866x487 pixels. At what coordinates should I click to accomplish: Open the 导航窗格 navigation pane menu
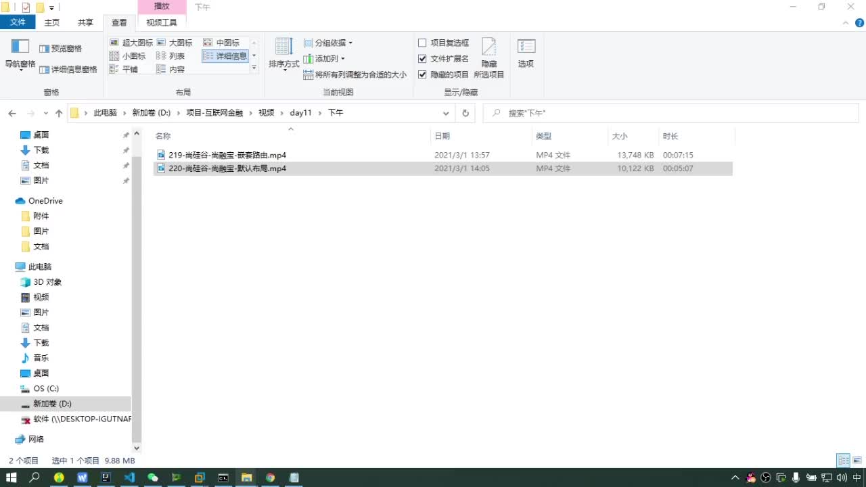[x=20, y=55]
